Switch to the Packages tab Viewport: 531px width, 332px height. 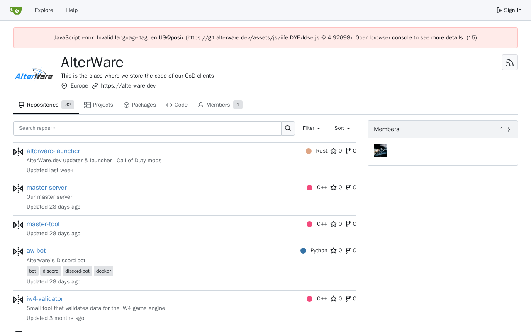(x=139, y=105)
